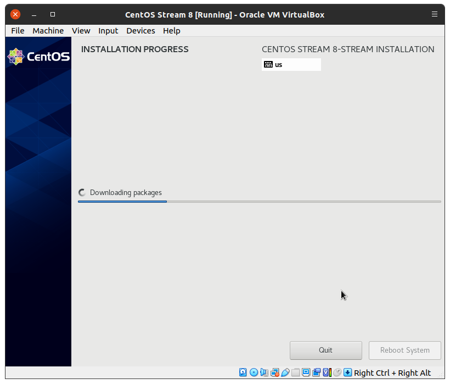The width and height of the screenshot is (450, 384).
Task: Click the Downloading packages progress bar
Action: click(259, 202)
